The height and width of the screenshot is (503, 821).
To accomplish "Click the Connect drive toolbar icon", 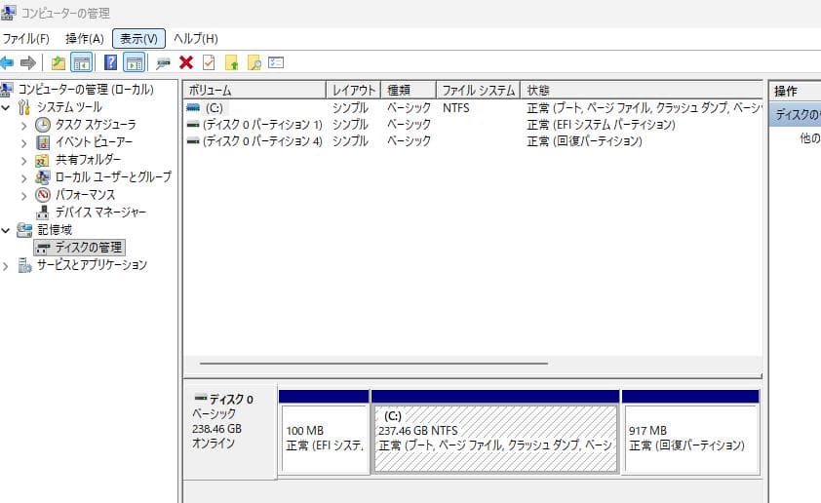I will 164,64.
